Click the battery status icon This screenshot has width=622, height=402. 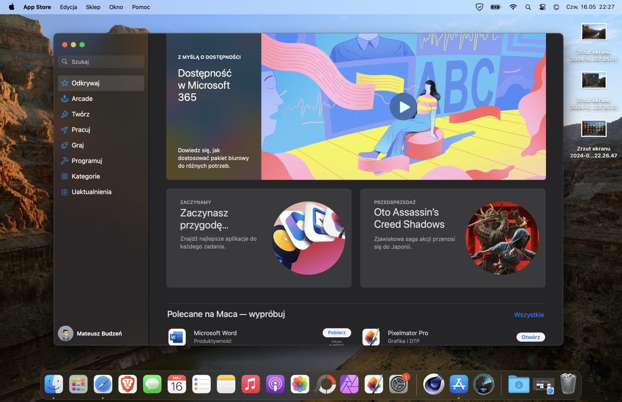click(x=495, y=7)
